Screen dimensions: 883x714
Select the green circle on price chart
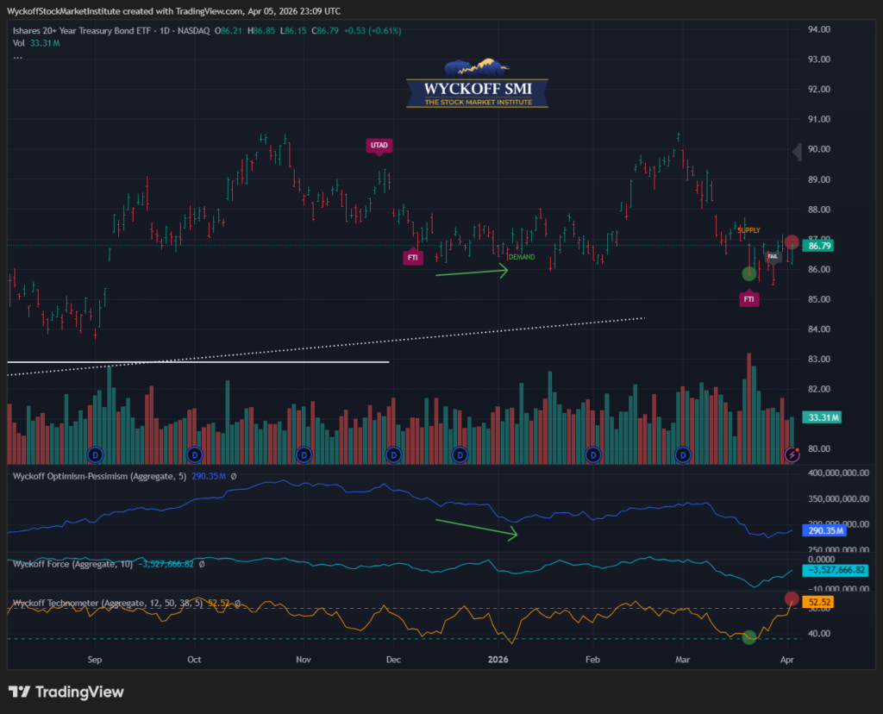pyautogui.click(x=749, y=273)
